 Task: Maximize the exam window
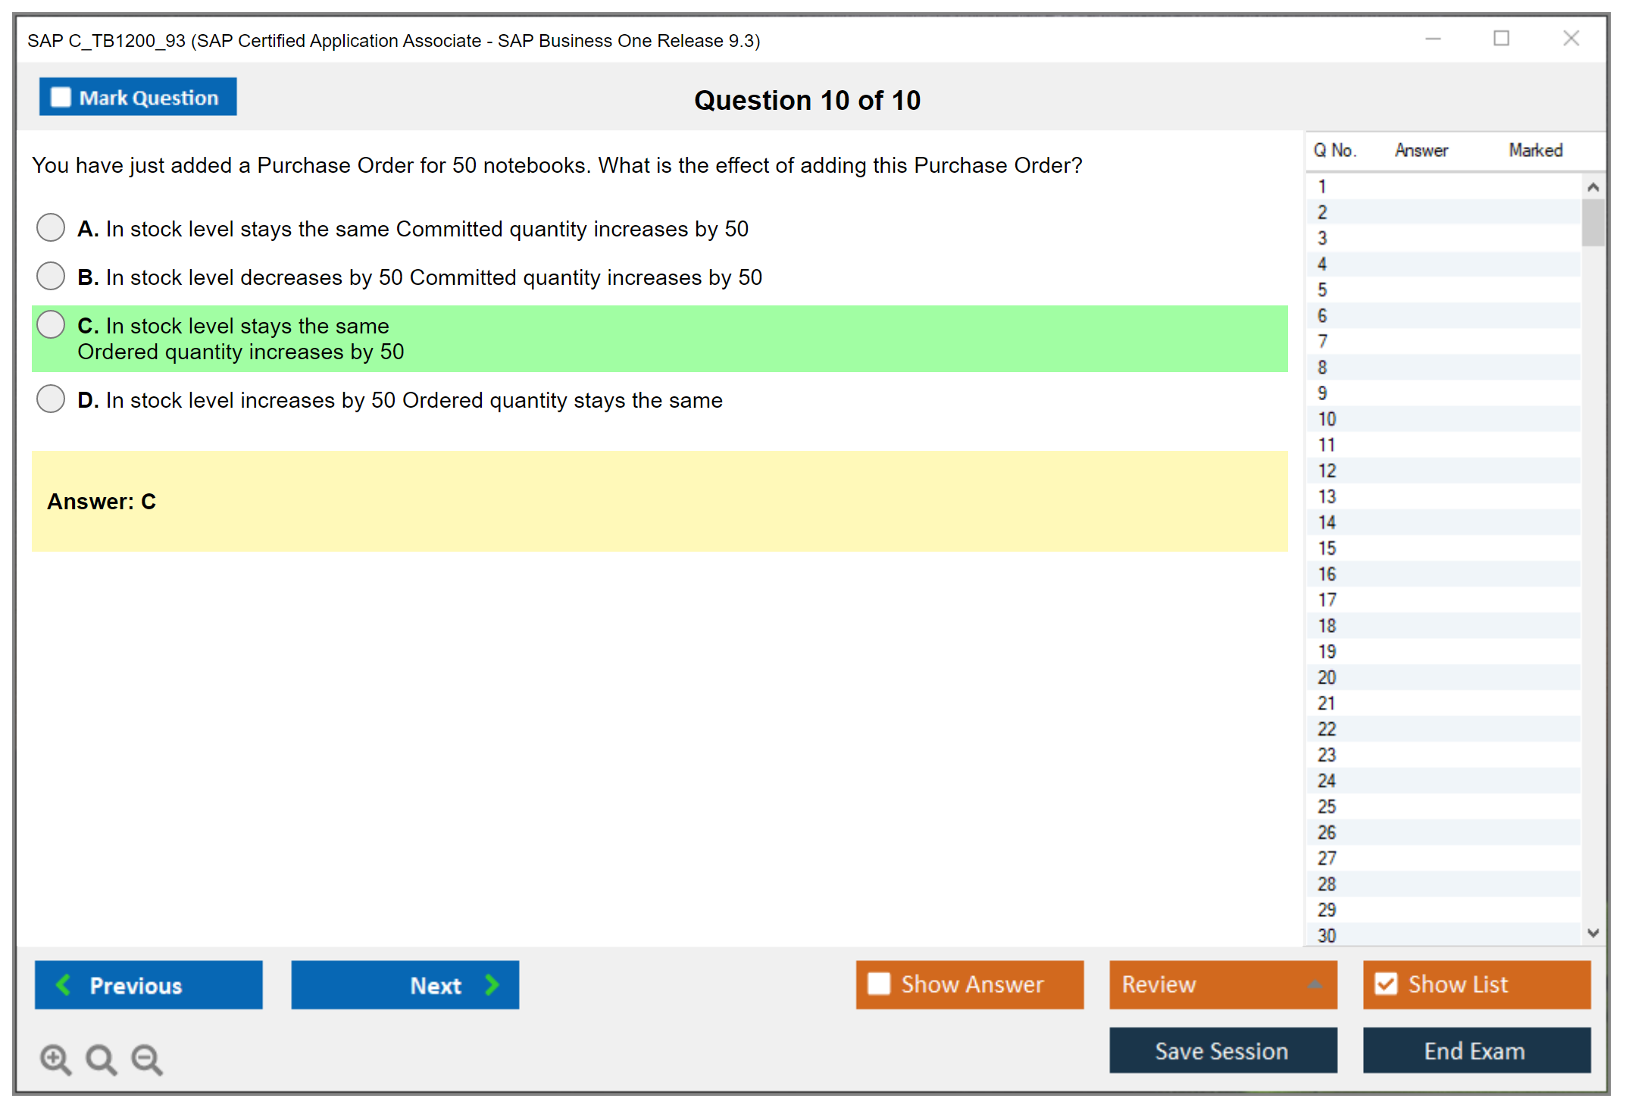(1501, 39)
